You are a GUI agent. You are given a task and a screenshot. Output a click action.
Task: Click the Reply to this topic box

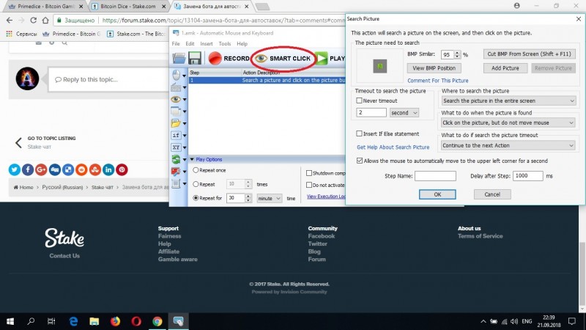tap(108, 79)
